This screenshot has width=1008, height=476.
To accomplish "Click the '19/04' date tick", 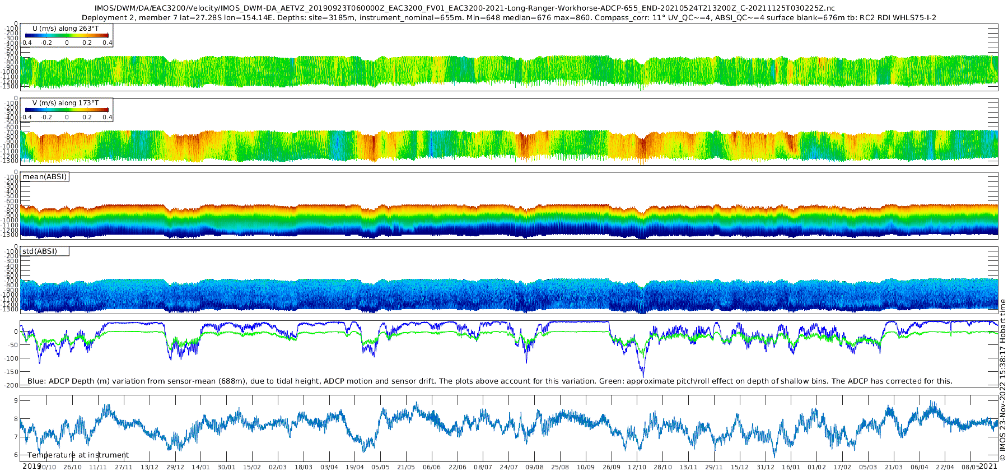I will pyautogui.click(x=354, y=467).
